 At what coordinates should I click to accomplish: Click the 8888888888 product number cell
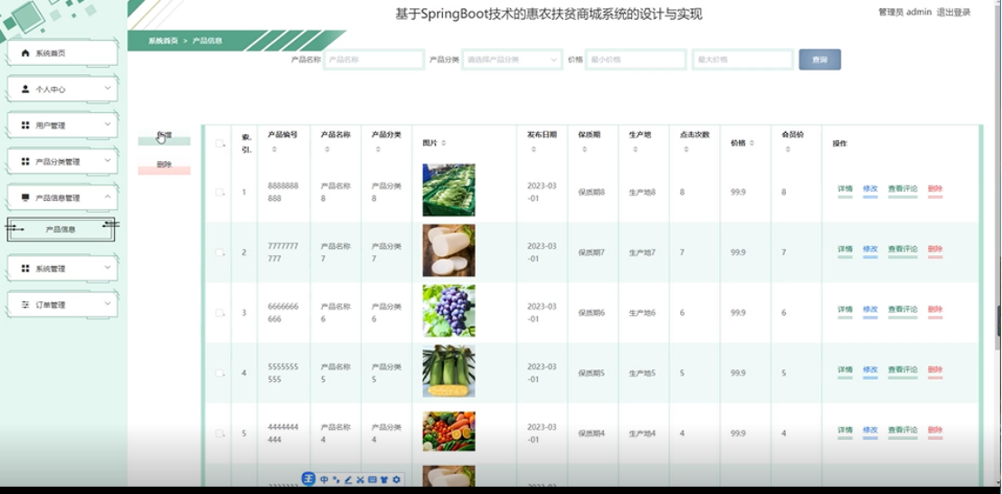click(x=283, y=192)
